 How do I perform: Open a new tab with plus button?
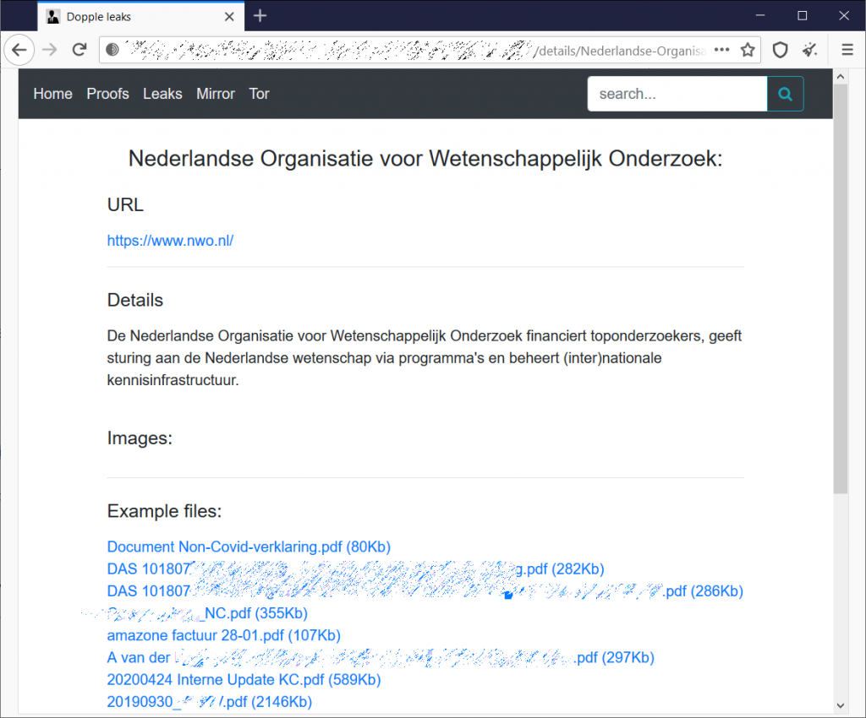coord(260,16)
